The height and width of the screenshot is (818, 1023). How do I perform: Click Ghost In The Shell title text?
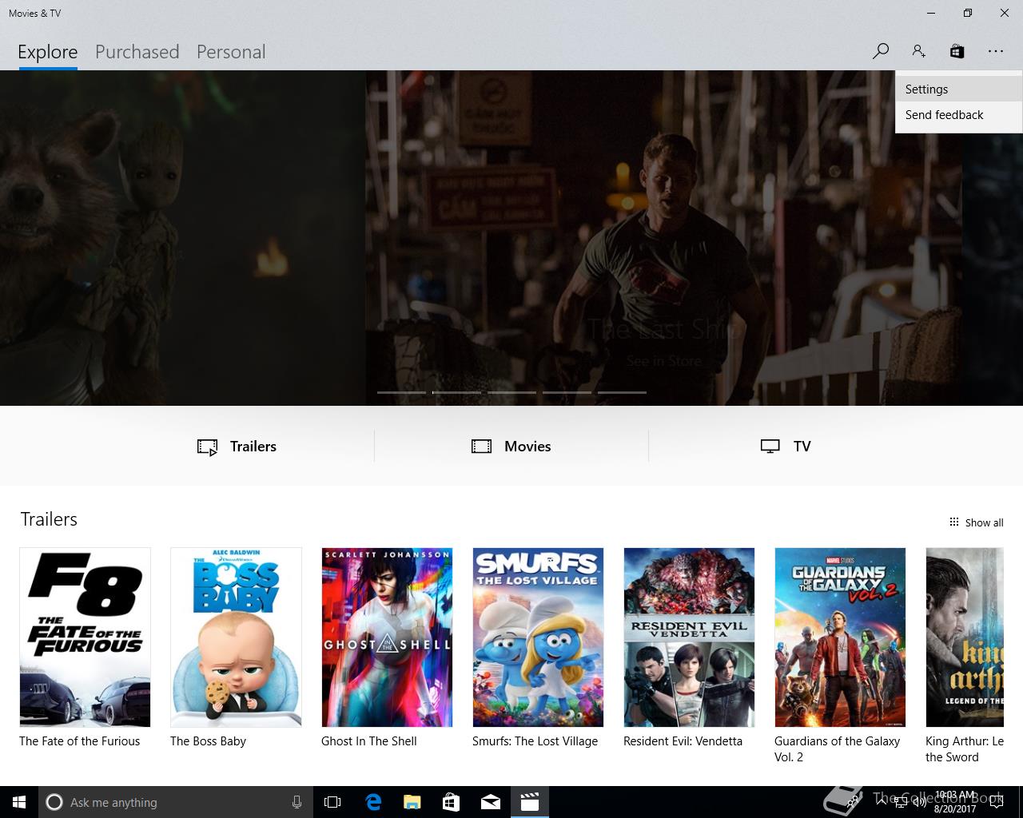click(x=369, y=741)
